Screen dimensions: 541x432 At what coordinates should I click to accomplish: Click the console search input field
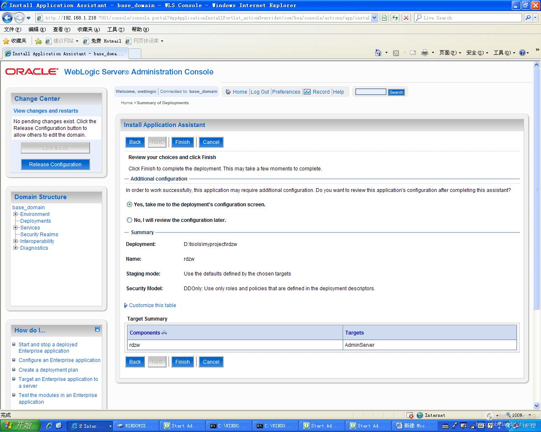(x=371, y=92)
